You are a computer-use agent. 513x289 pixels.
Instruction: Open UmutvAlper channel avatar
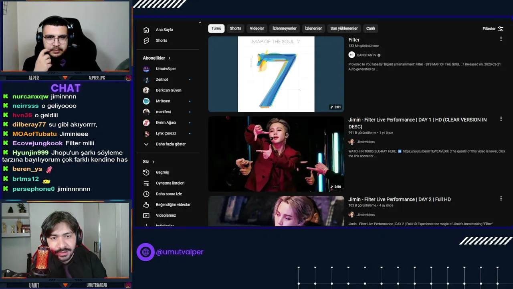tap(146, 69)
